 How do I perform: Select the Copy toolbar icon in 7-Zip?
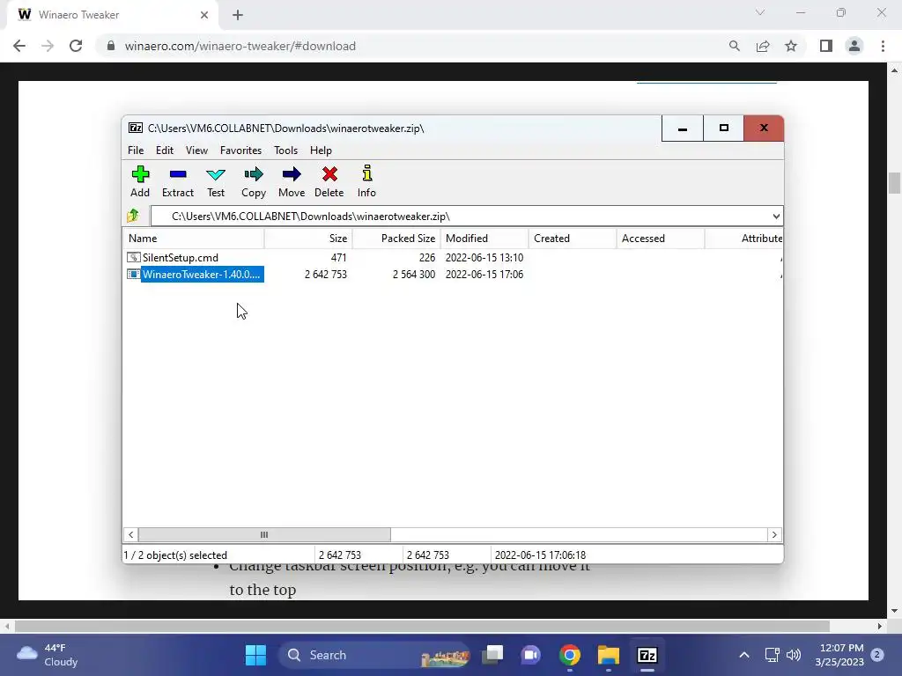pyautogui.click(x=254, y=174)
